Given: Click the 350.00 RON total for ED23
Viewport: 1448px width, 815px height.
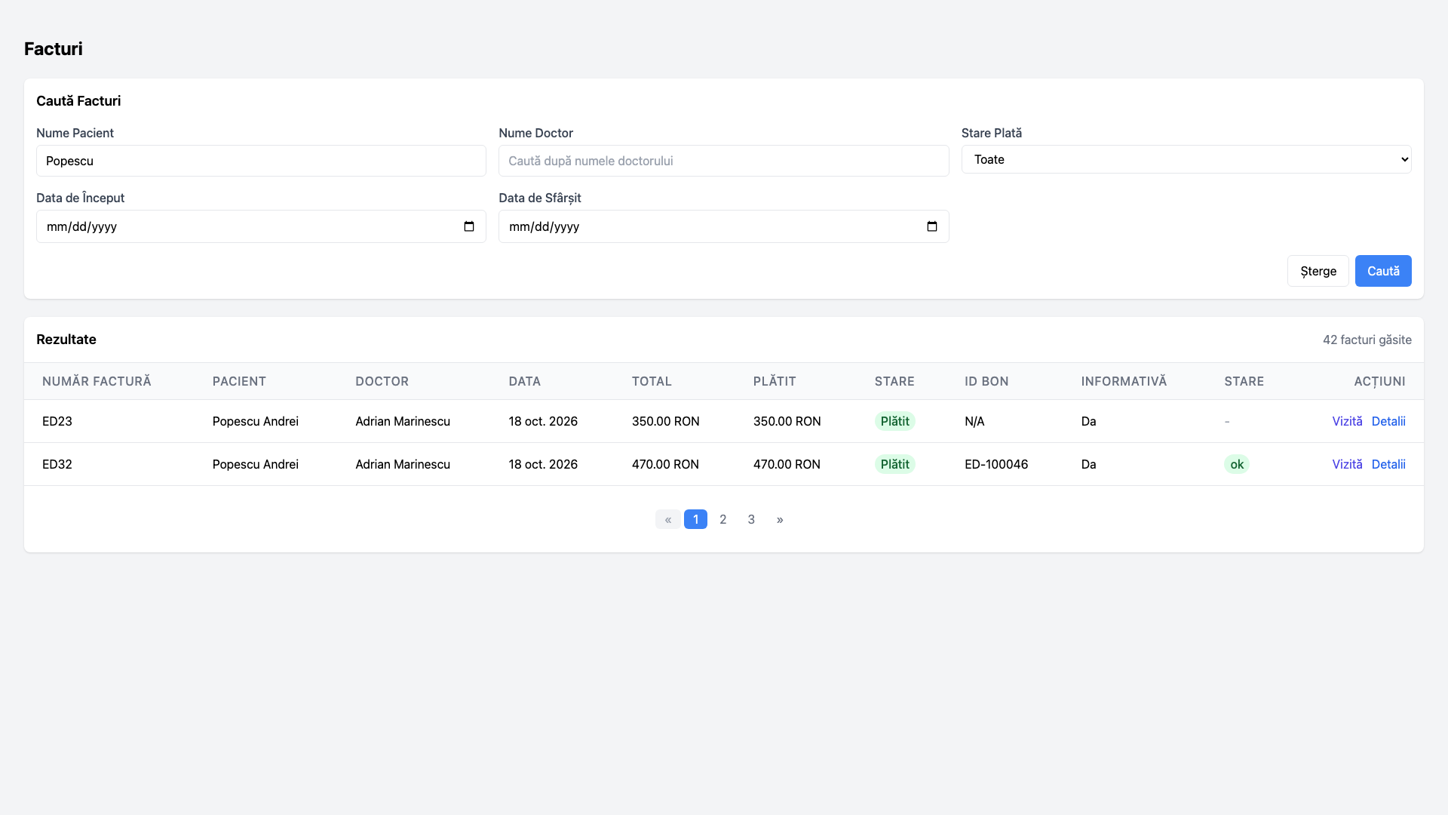Looking at the screenshot, I should pos(665,421).
